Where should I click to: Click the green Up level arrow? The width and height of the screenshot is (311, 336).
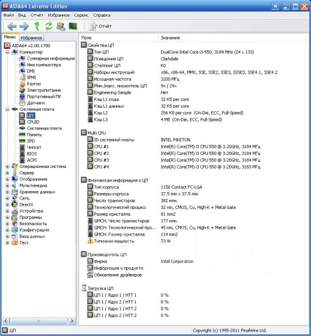point(37,26)
